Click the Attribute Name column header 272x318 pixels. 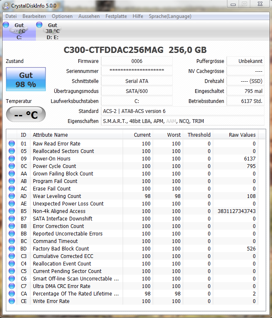point(76,135)
